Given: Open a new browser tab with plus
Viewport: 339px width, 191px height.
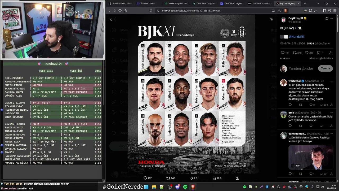Looking at the screenshot, I should (x=305, y=3).
